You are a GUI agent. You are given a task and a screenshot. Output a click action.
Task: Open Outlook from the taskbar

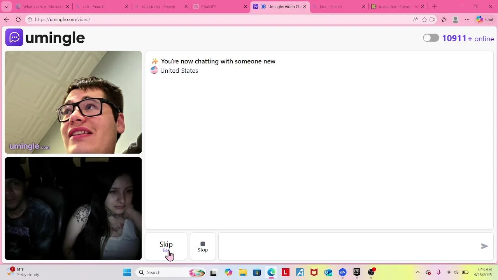pyautogui.click(x=328, y=273)
